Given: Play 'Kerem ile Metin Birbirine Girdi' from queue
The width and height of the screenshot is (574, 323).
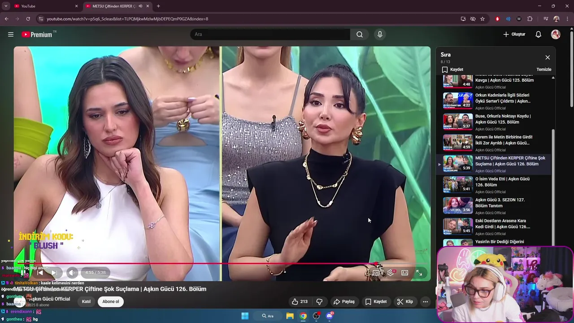Looking at the screenshot, I should pyautogui.click(x=496, y=143).
